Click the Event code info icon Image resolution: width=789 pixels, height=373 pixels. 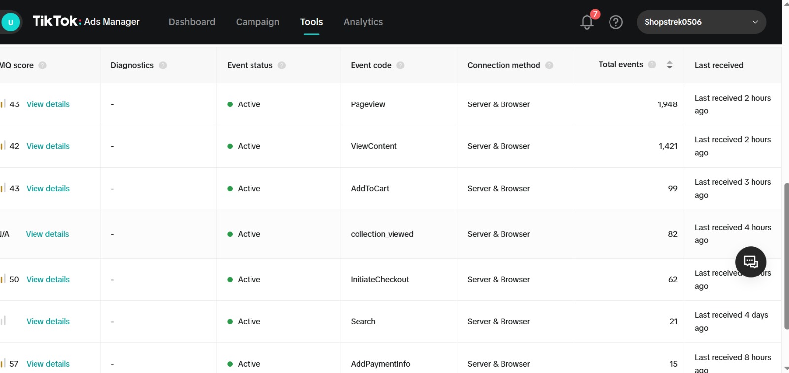pyautogui.click(x=400, y=65)
